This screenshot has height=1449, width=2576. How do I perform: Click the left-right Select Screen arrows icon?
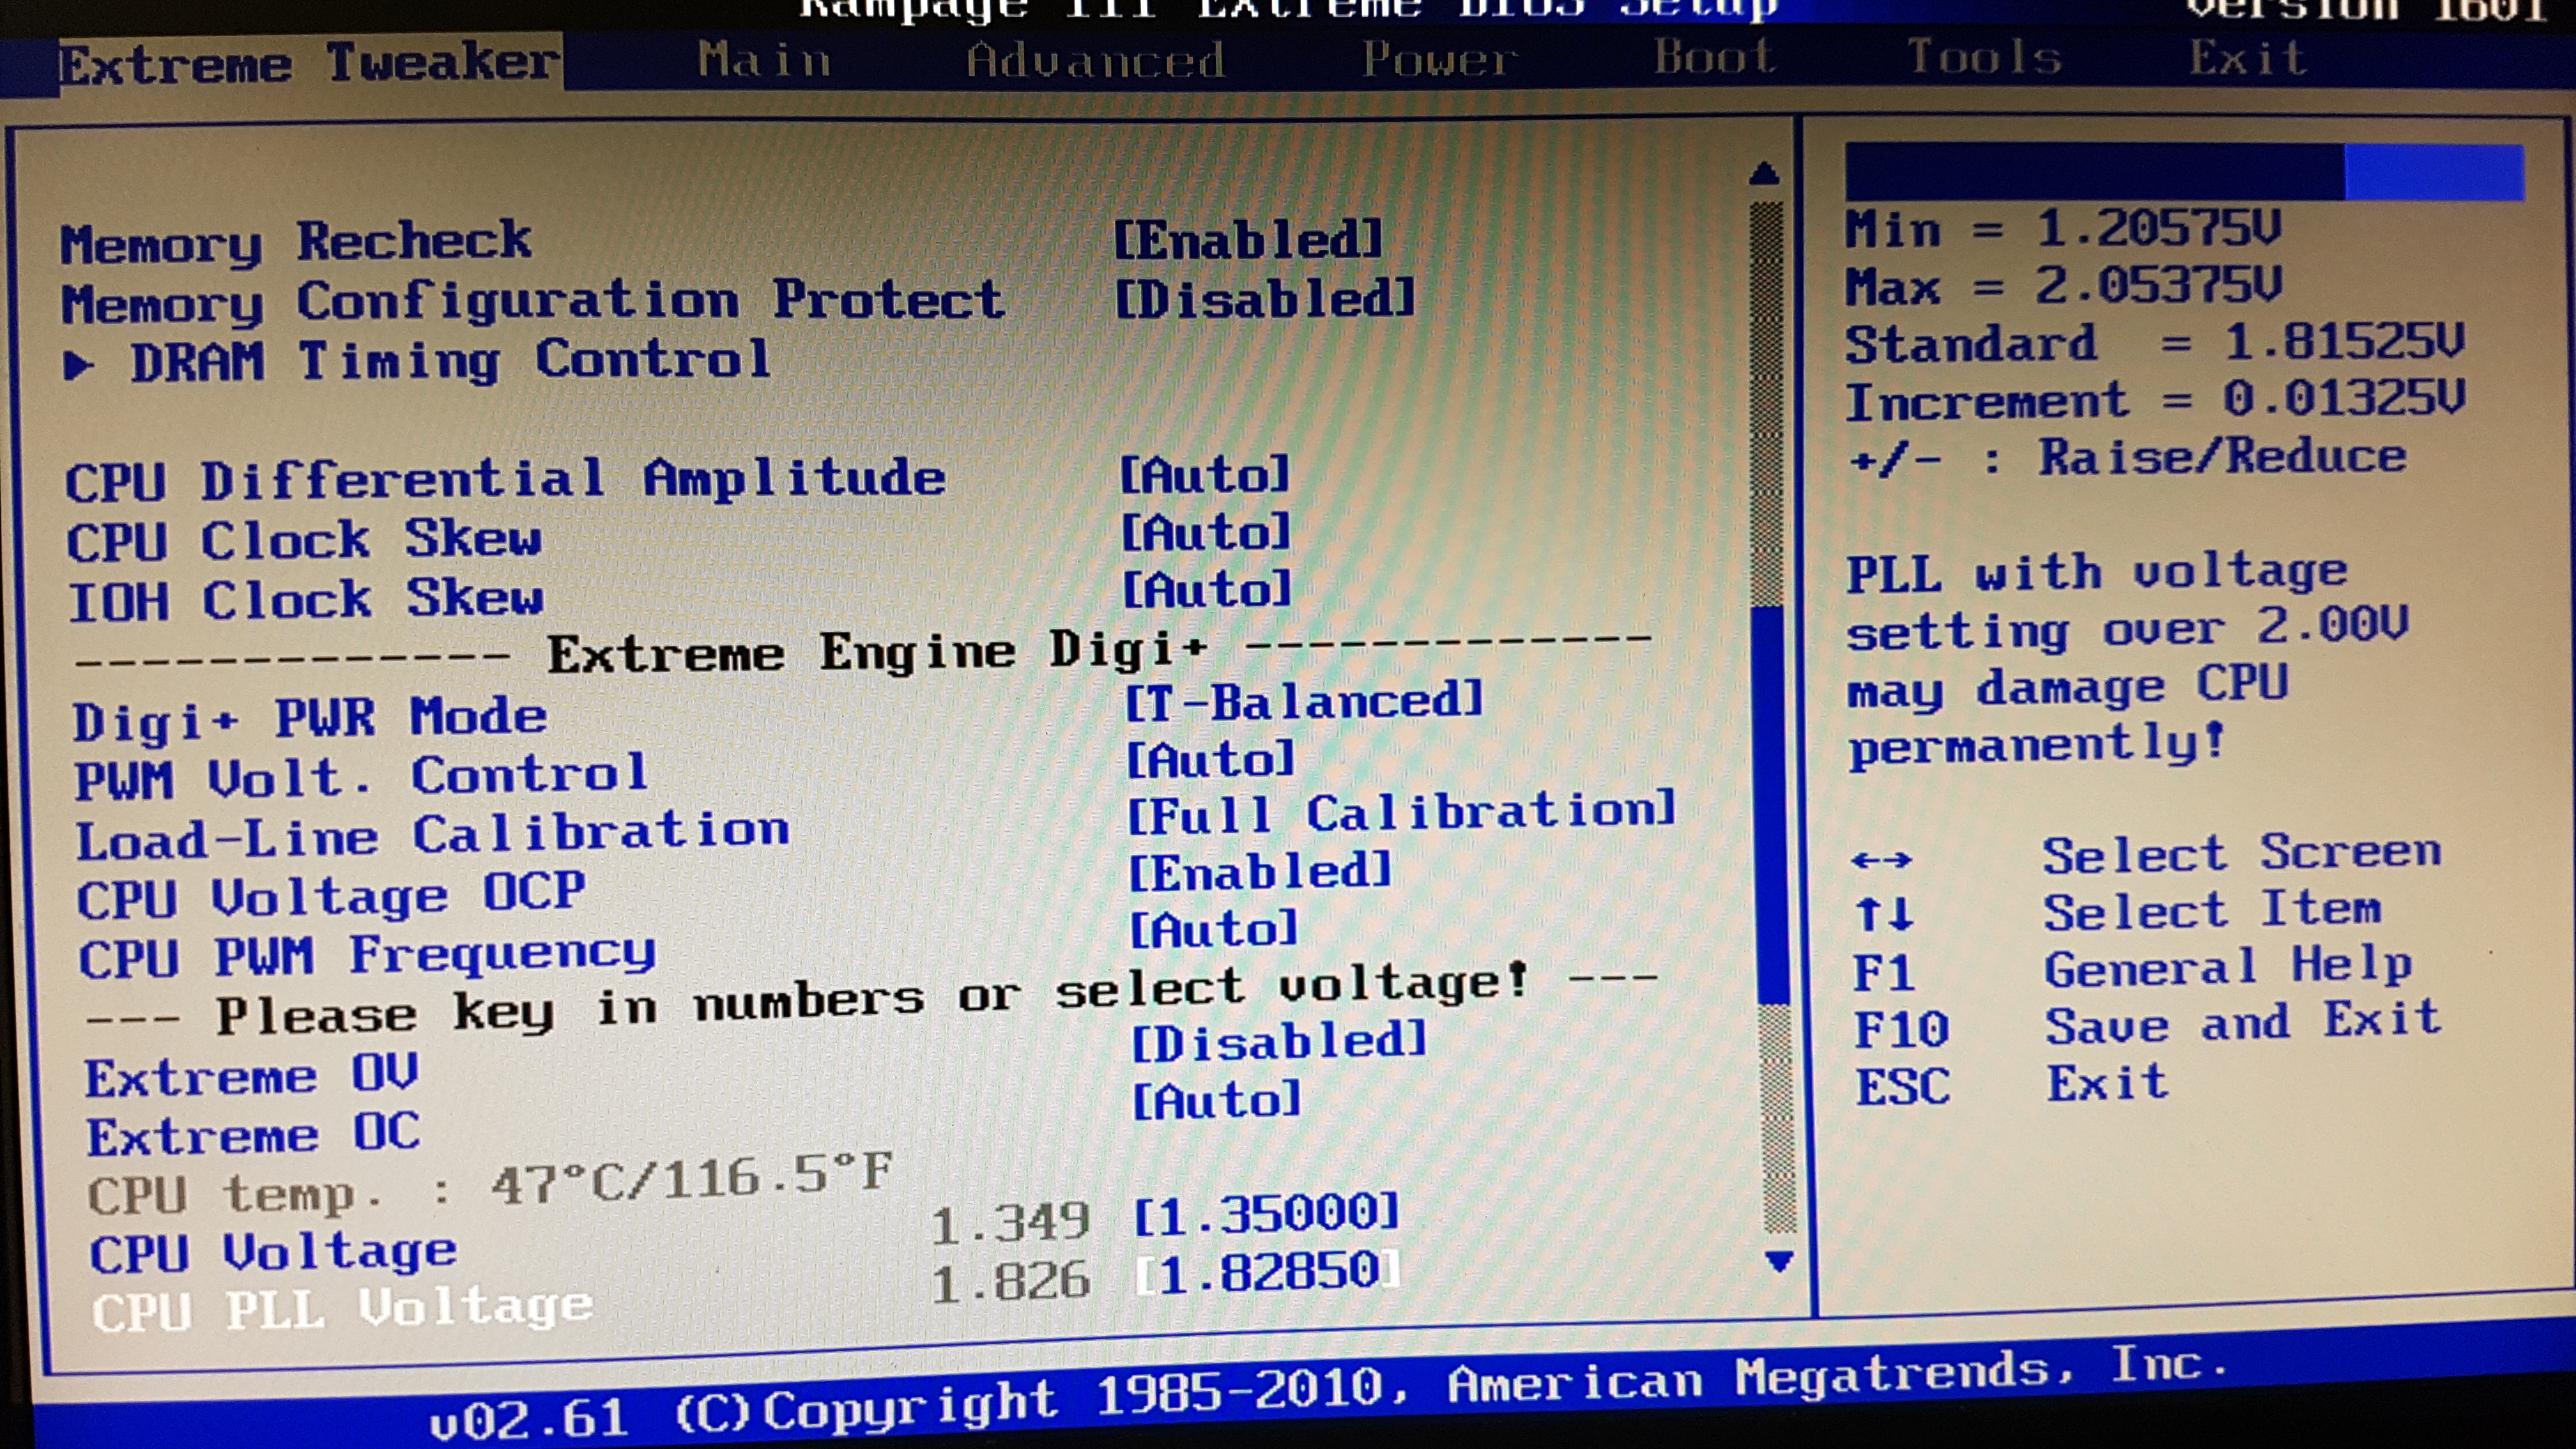coord(1881,860)
